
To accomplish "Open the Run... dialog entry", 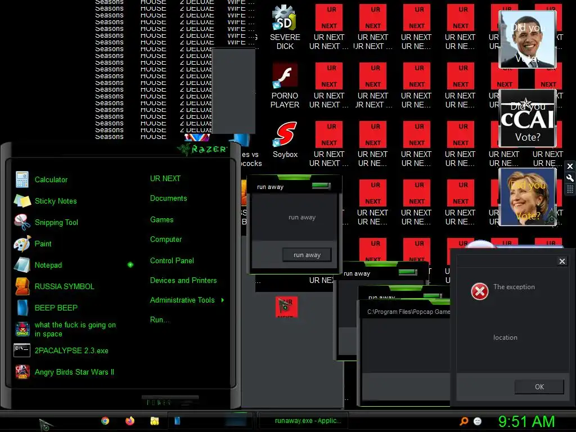I will [x=160, y=320].
